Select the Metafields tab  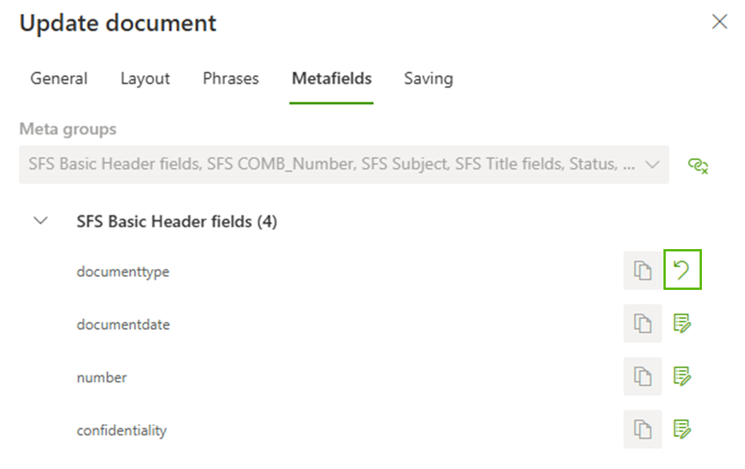click(x=332, y=78)
